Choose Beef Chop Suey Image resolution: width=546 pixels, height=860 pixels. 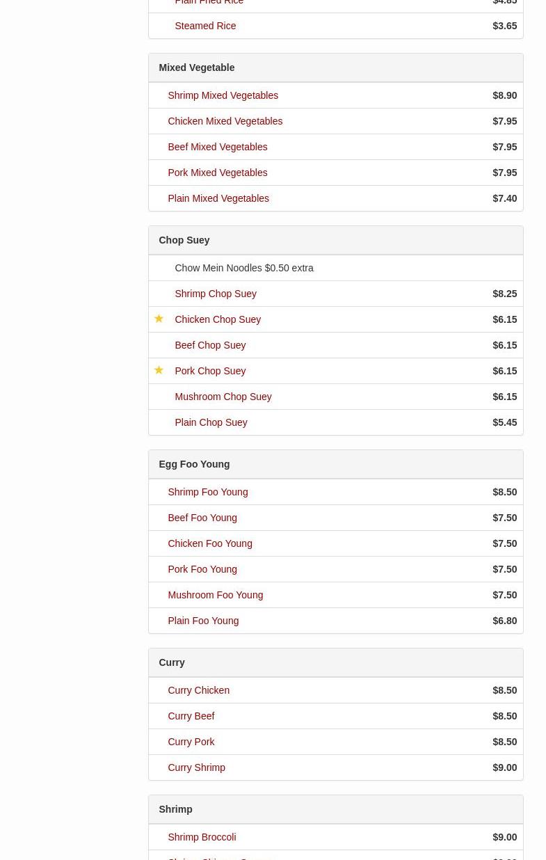coord(210,345)
